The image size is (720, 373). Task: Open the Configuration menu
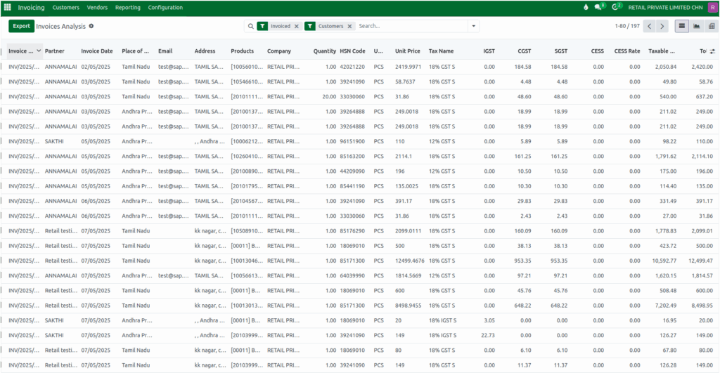(165, 7)
